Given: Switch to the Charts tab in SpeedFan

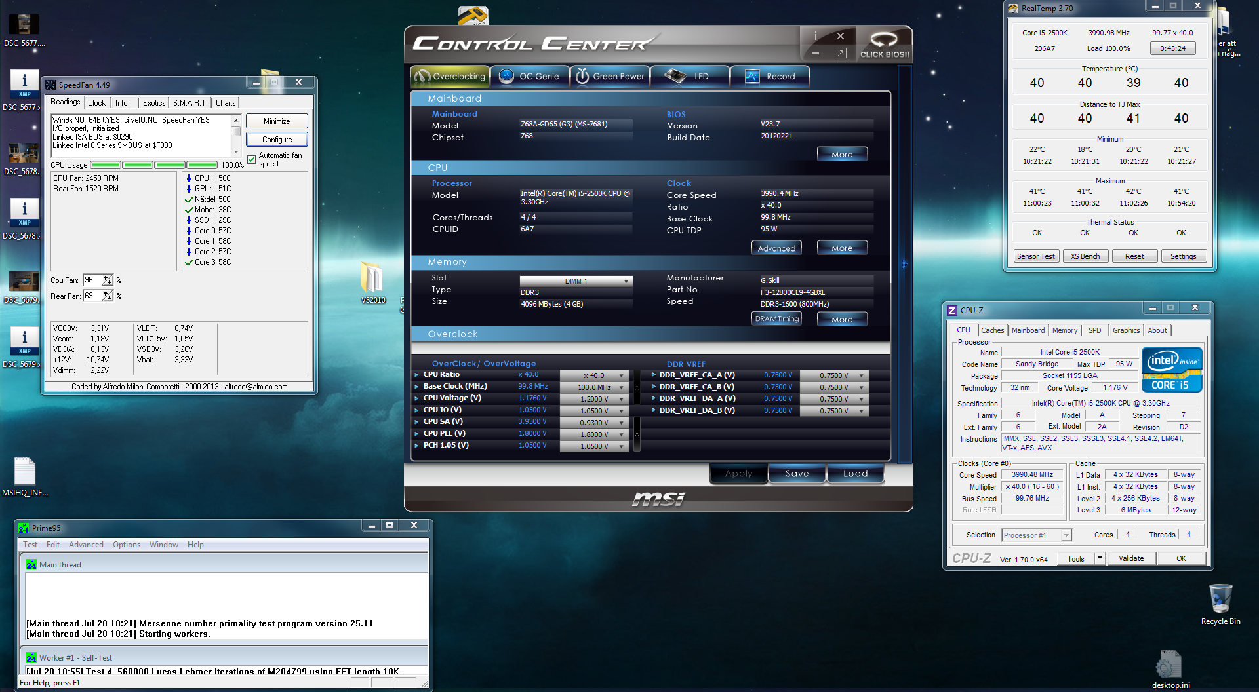Looking at the screenshot, I should [x=226, y=103].
